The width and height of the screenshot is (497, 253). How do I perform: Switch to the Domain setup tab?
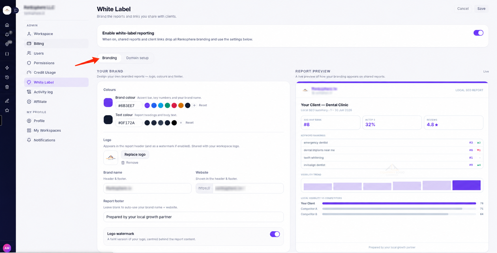click(137, 58)
